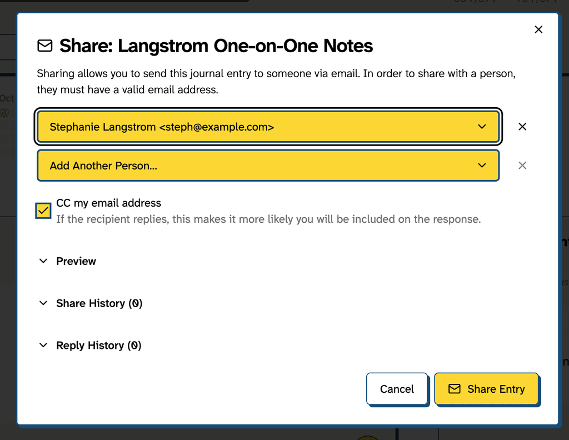
Task: Click the "CC my email address" label
Action: (108, 203)
